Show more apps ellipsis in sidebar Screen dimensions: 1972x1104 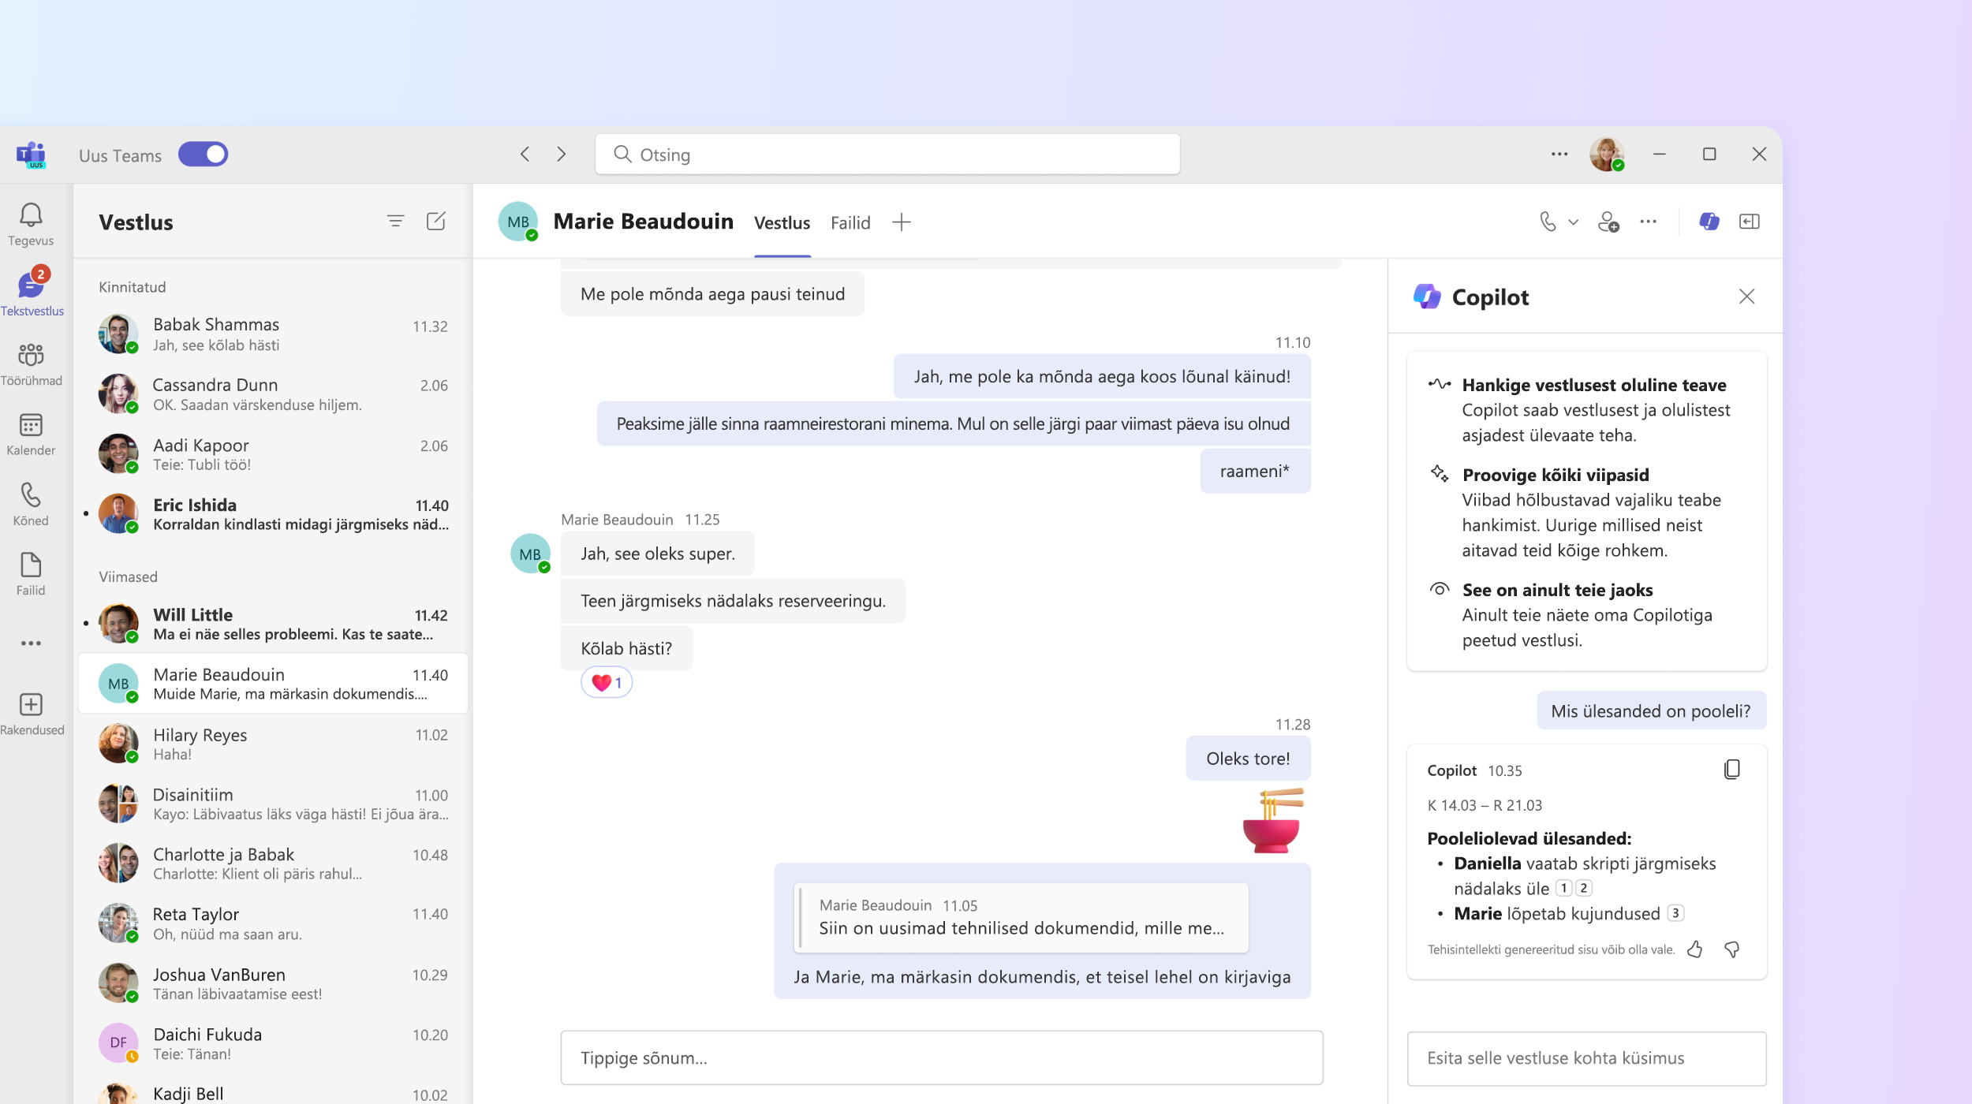31,643
